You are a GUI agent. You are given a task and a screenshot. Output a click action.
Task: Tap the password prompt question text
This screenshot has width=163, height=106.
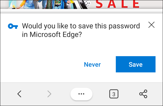pyautogui.click(x=80, y=30)
